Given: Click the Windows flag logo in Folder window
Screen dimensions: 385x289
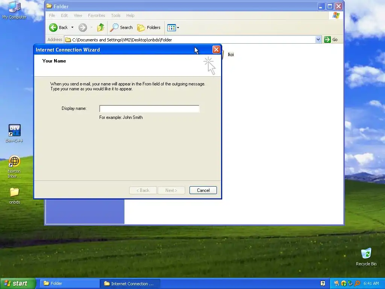Looking at the screenshot, I should (x=336, y=15).
